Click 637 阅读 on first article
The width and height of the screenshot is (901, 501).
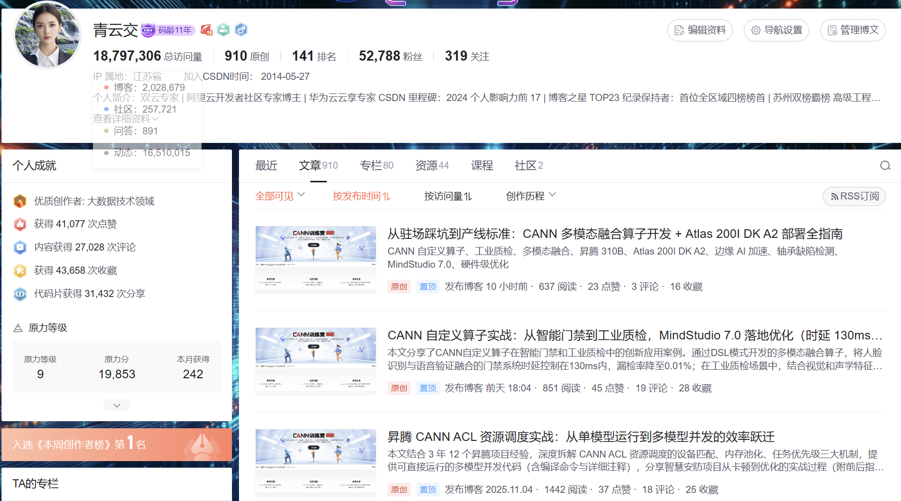tap(558, 287)
